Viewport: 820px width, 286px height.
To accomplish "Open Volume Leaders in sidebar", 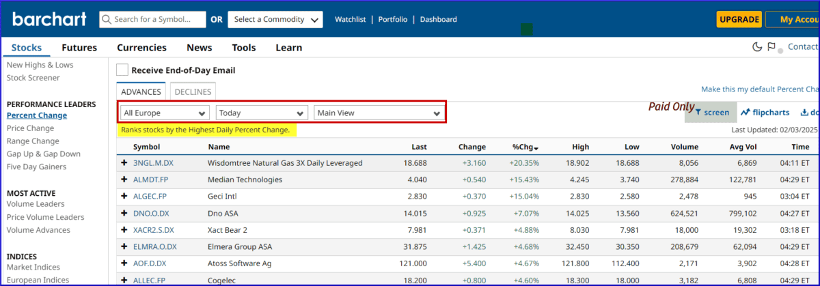I will pos(36,204).
